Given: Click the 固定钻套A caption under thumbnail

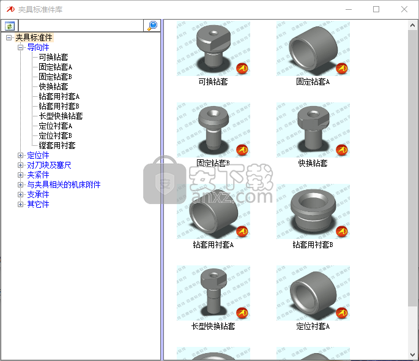Looking at the screenshot, I should click(x=313, y=82).
